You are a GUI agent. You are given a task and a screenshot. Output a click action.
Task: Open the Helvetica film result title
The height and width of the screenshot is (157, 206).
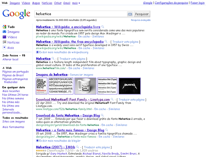pos(43,59)
